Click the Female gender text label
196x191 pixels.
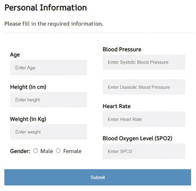[x=72, y=151]
